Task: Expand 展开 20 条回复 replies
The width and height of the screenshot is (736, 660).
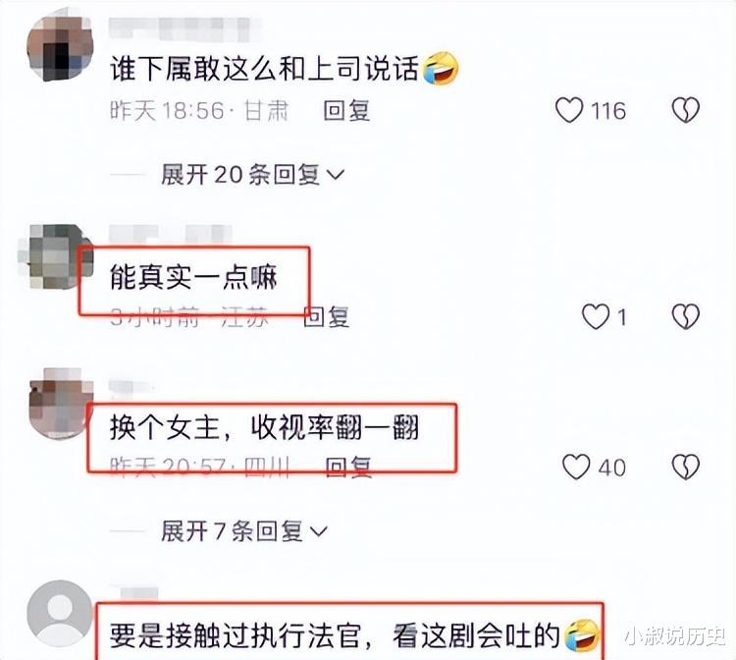Action: point(252,175)
